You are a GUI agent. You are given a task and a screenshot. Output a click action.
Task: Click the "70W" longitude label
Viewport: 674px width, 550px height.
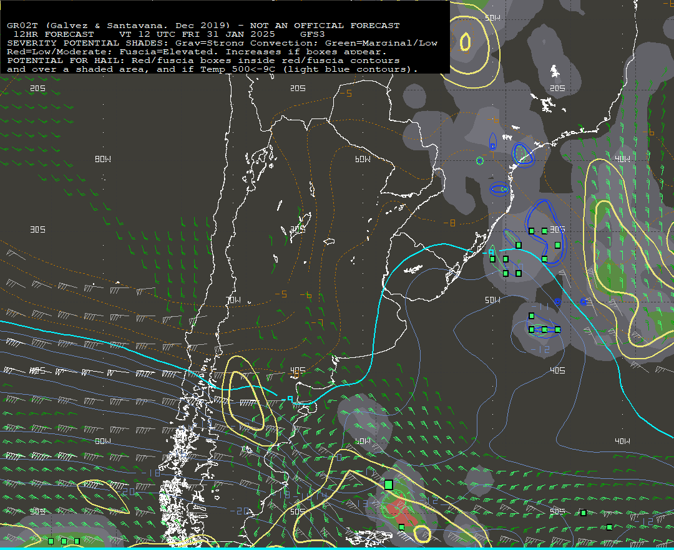[233, 300]
